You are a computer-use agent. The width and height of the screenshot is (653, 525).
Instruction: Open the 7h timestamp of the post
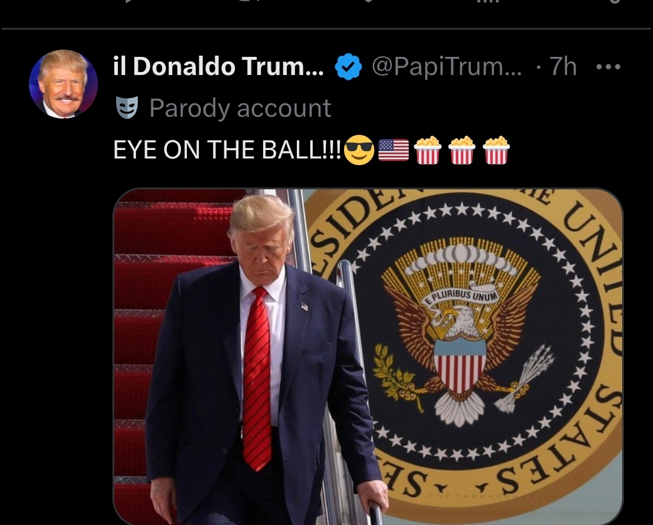[563, 67]
